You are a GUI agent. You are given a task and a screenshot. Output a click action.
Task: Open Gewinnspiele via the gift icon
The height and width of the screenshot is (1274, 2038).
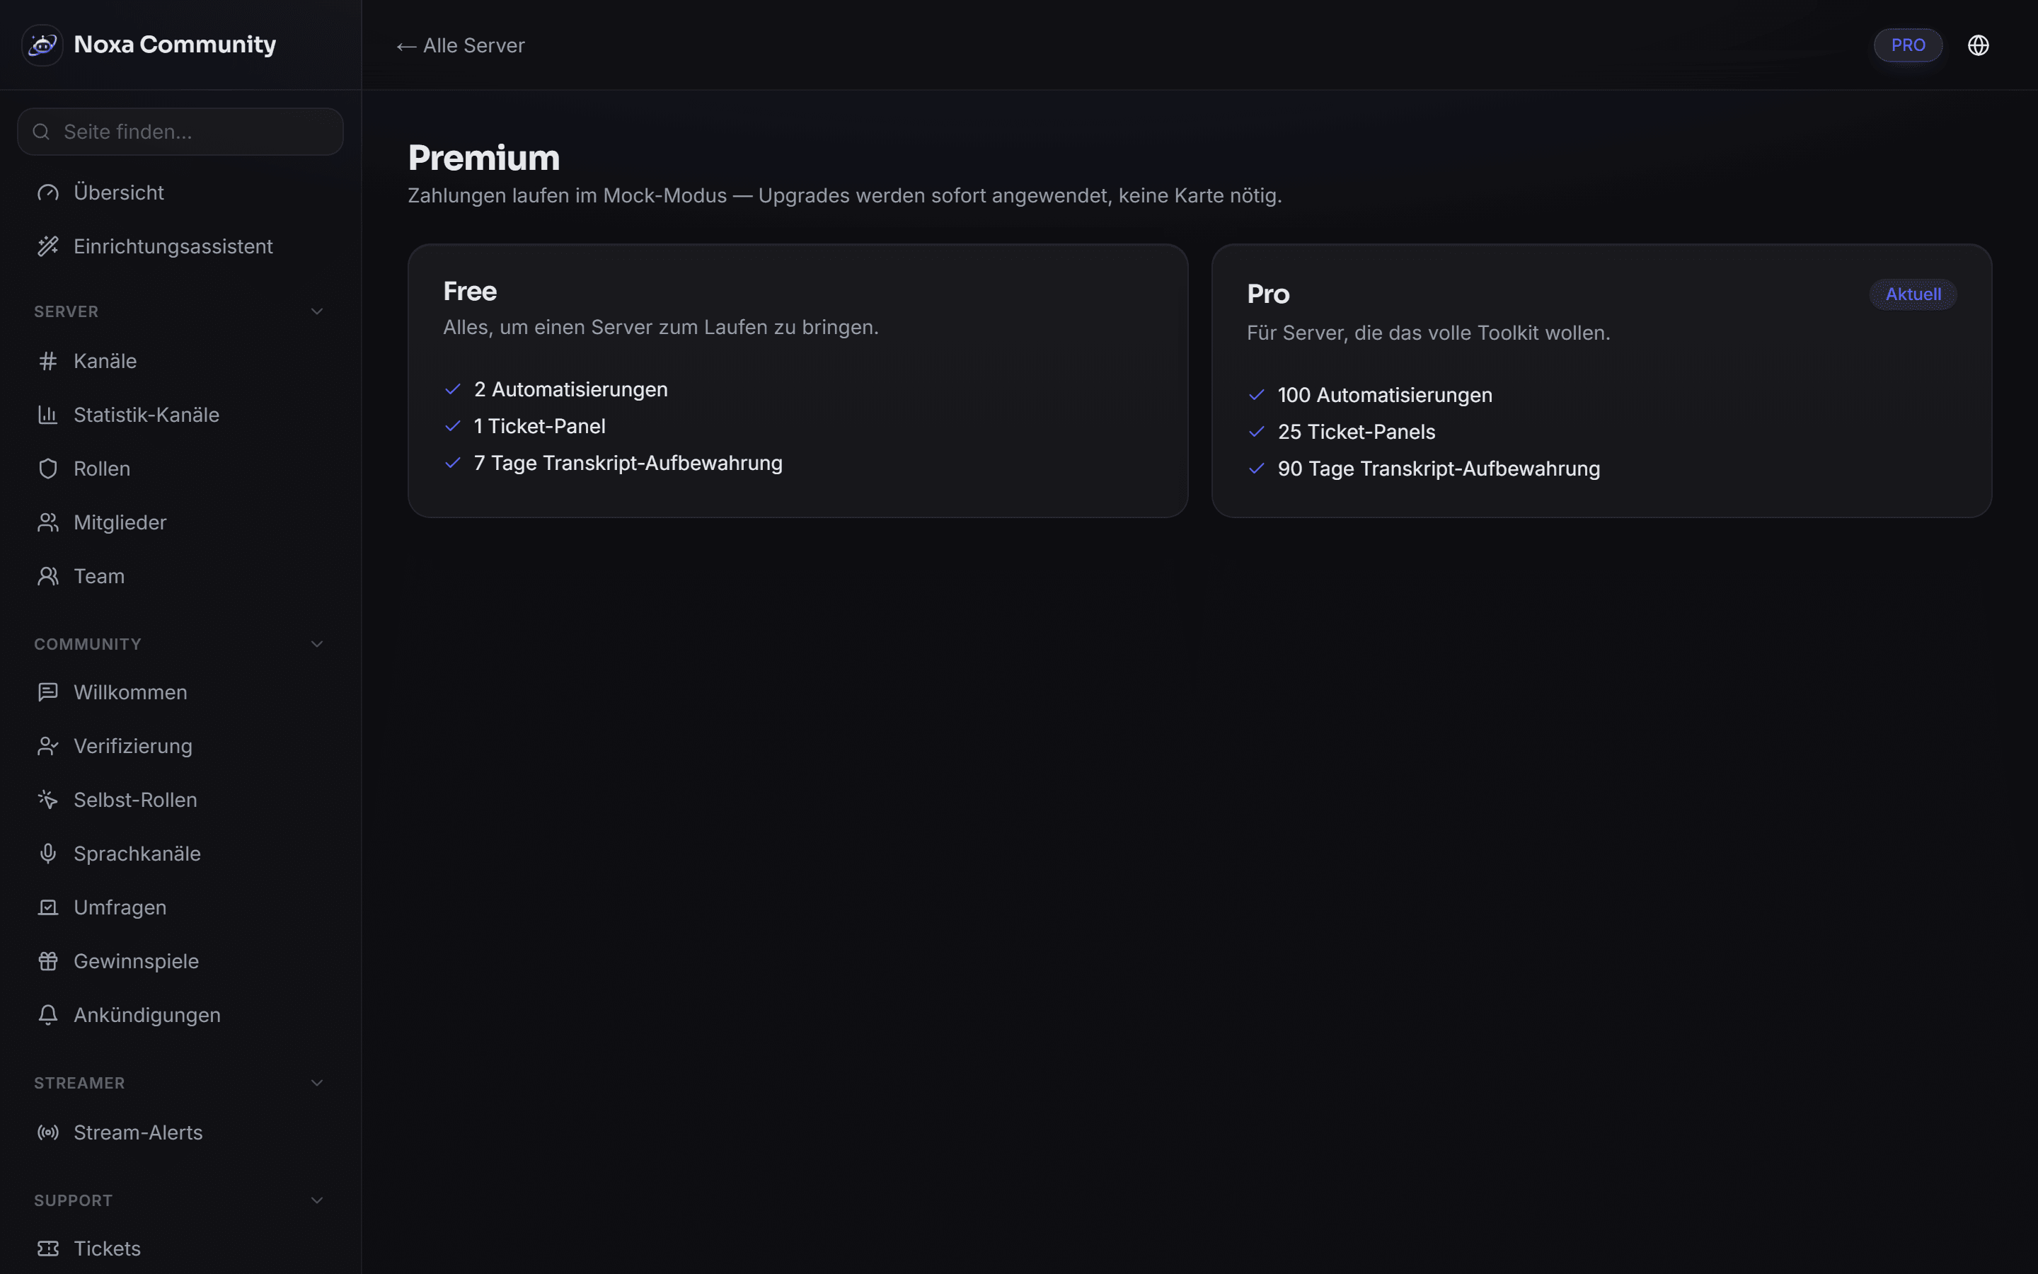(x=48, y=961)
